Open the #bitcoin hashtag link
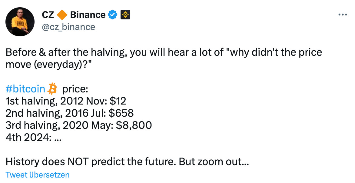The width and height of the screenshot is (355, 183). pos(25,89)
